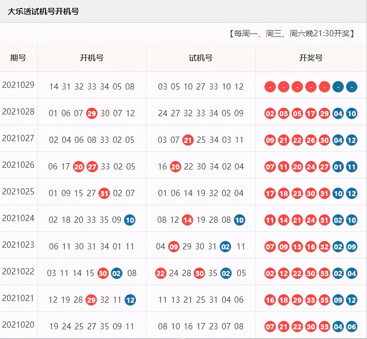Click blue ball 02 in 2021023 试机号
The height and width of the screenshot is (339, 367).
(225, 247)
